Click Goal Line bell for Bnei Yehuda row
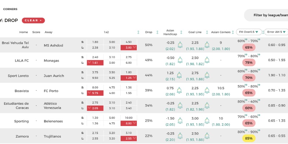 (x=207, y=45)
